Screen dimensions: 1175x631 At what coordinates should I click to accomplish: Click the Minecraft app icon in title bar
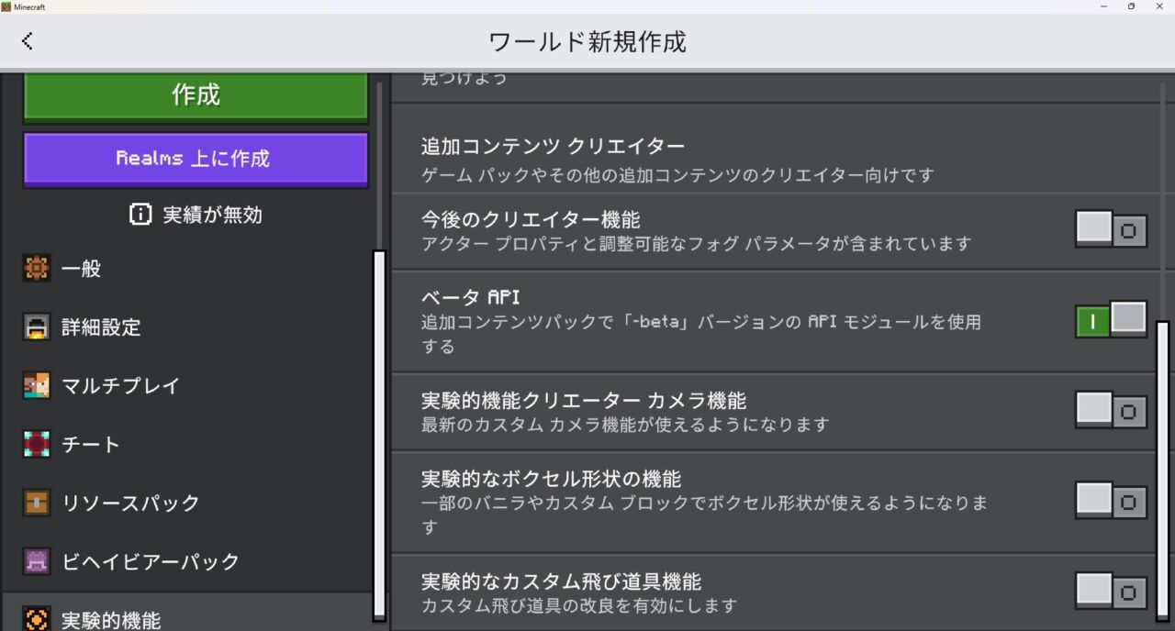[x=6, y=6]
